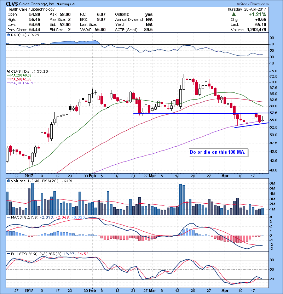Image resolution: width=283 pixels, height=294 pixels.
Task: Click the Annual Dividend N/A value
Action: click(x=149, y=19)
